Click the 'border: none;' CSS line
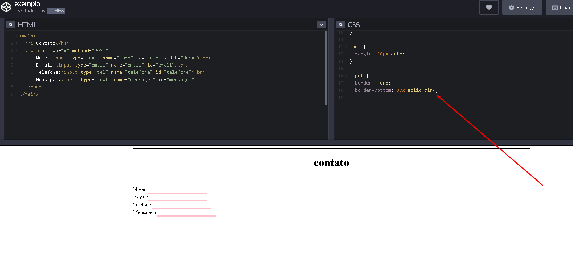The width and height of the screenshot is (573, 264). (373, 83)
